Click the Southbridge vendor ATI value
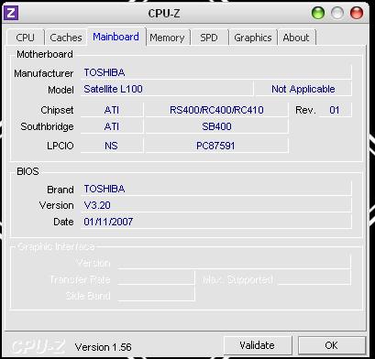This screenshot has height=359, width=375. click(x=112, y=126)
